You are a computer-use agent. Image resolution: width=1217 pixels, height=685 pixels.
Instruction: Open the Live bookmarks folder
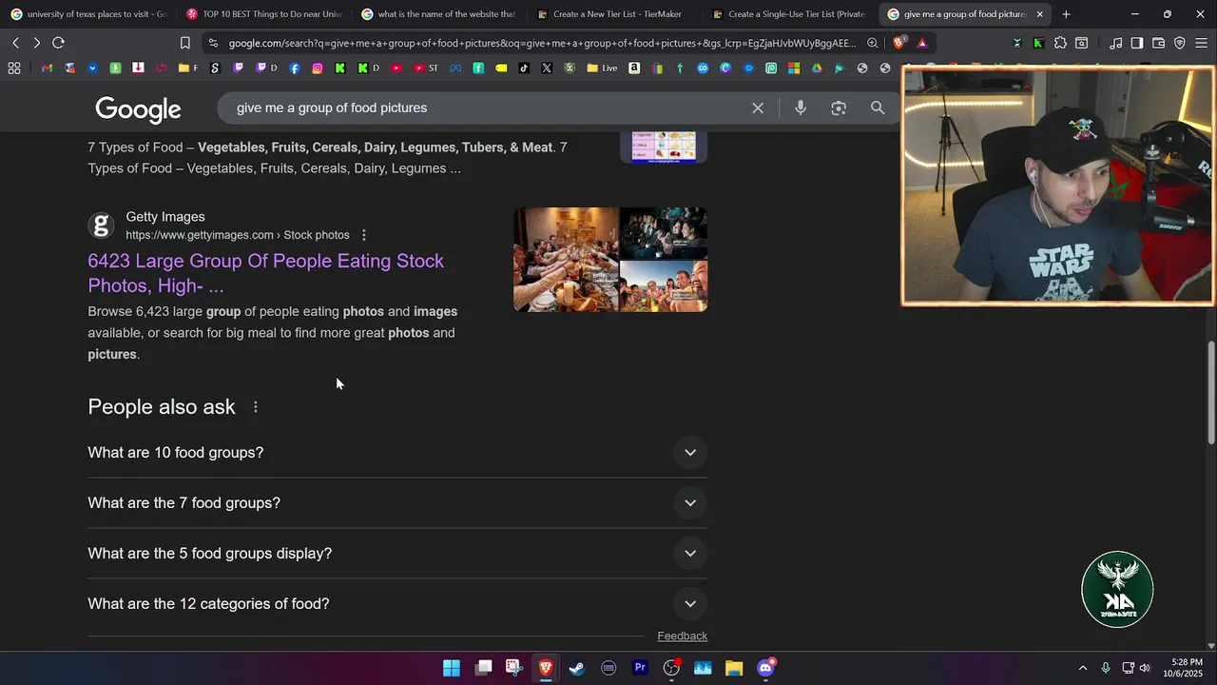602,68
